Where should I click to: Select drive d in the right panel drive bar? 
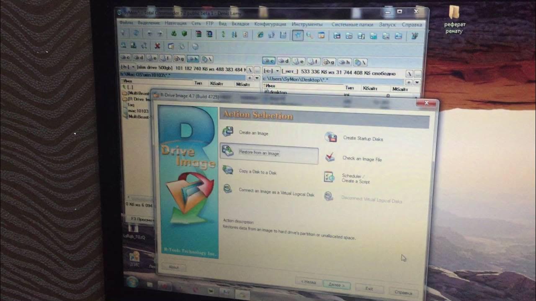click(283, 61)
